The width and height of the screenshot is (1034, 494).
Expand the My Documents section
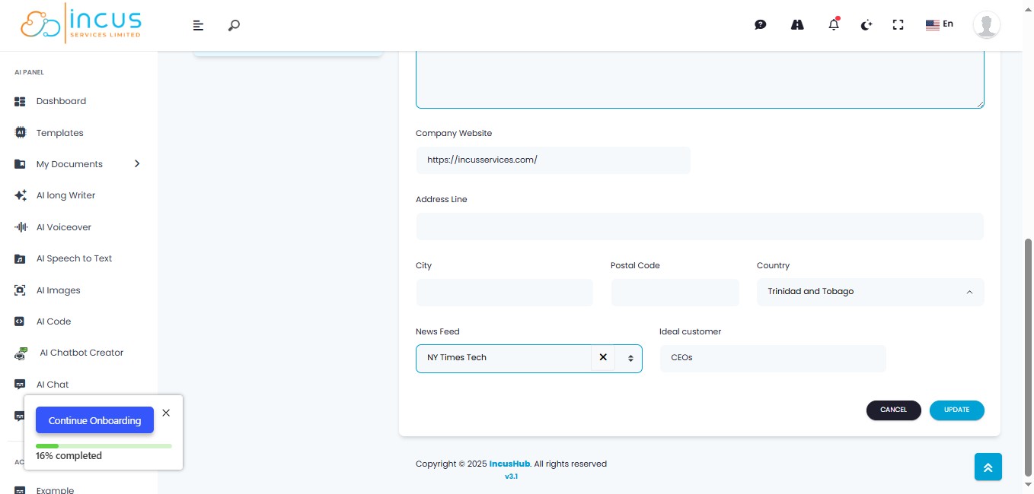pos(69,163)
